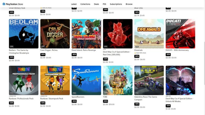Click the Runbow: Steampunk Pack title link
The height and width of the screenshot is (115, 205).
coord(52,99)
